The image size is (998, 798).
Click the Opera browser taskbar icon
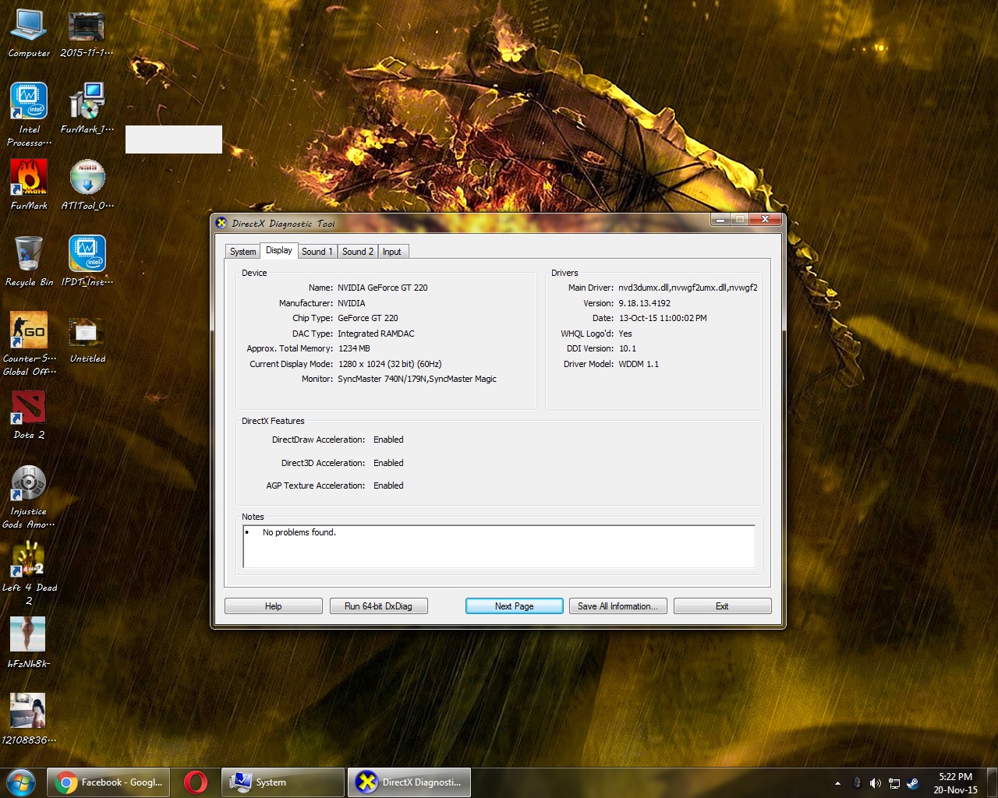pos(196,782)
